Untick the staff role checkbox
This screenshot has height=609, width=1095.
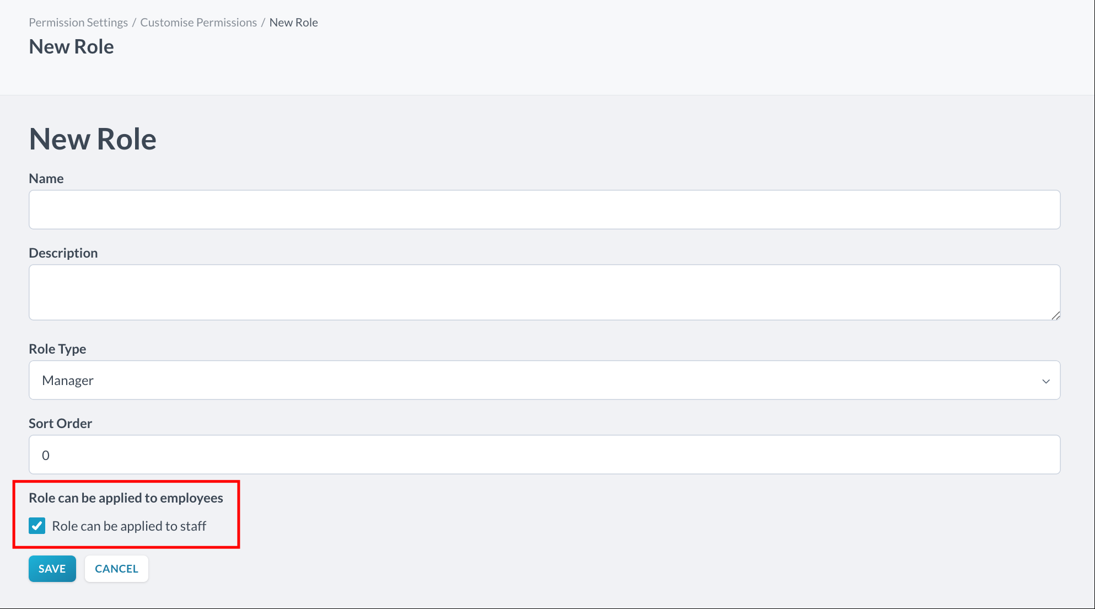37,526
